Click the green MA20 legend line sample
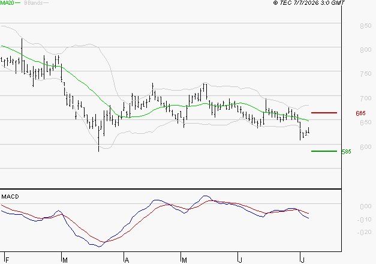 click(18, 3)
